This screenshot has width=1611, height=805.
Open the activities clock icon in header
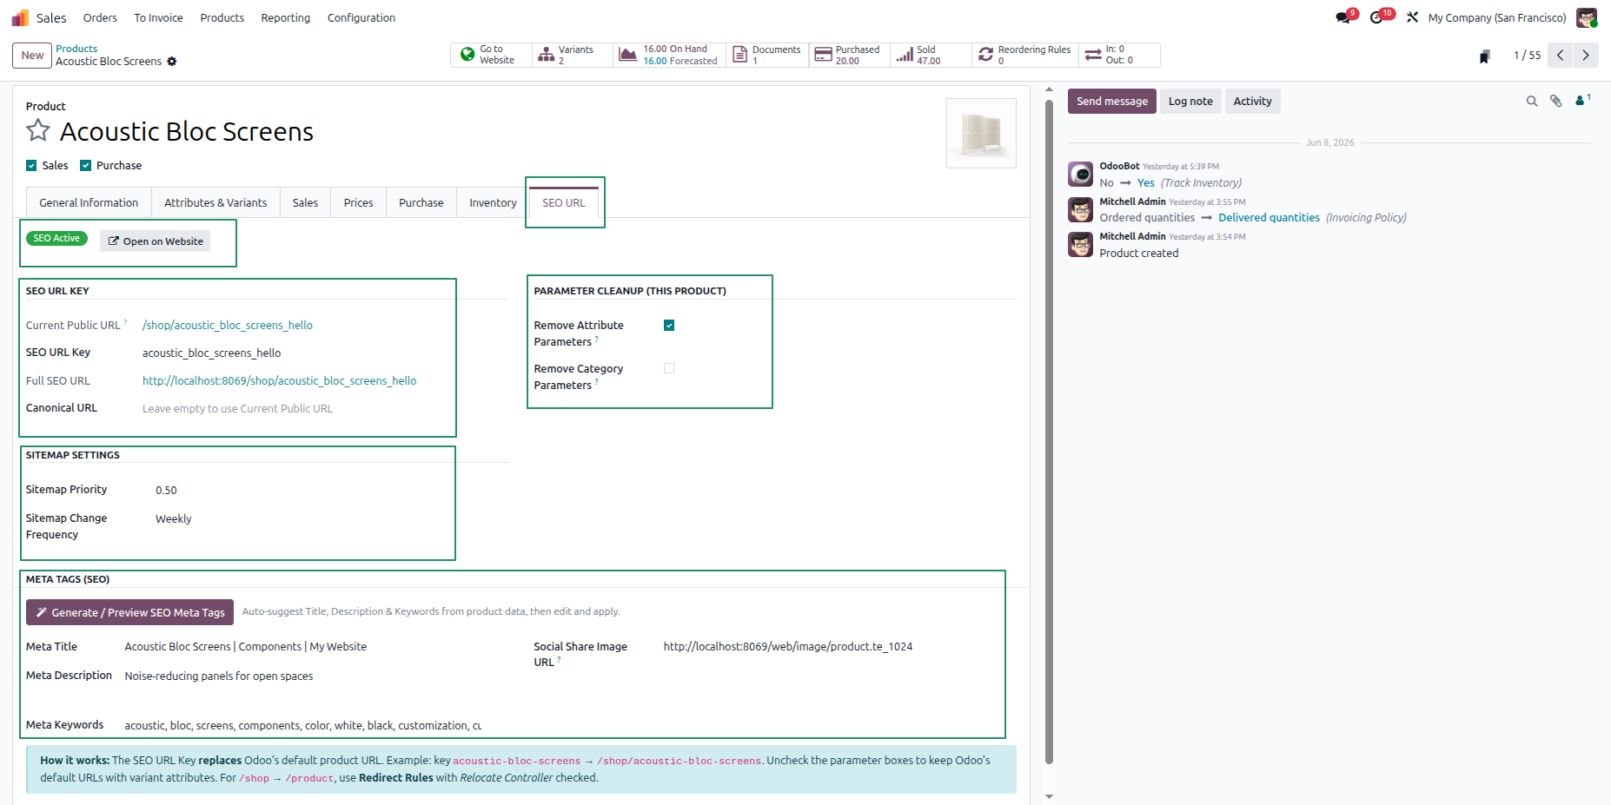1376,17
